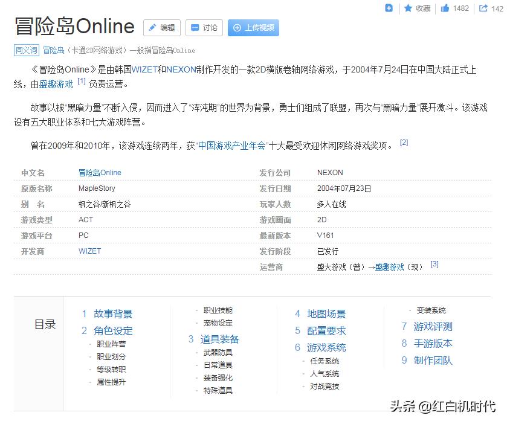Go to 武器防具 subsection

point(218,353)
